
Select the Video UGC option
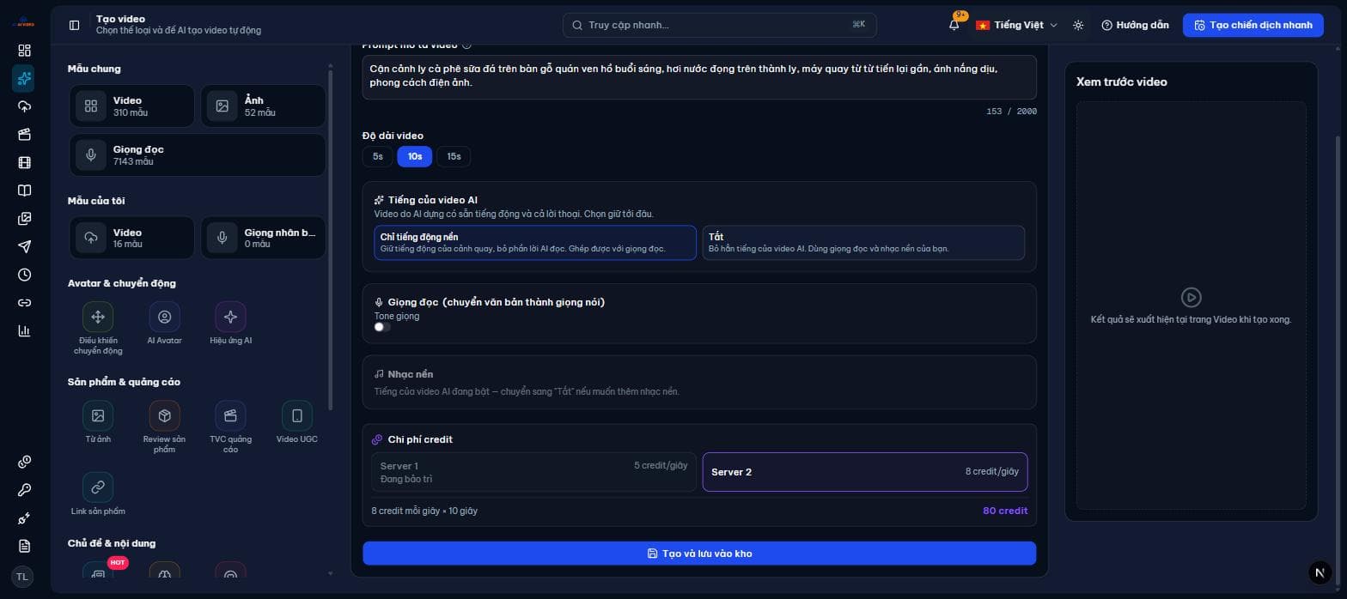tap(297, 422)
